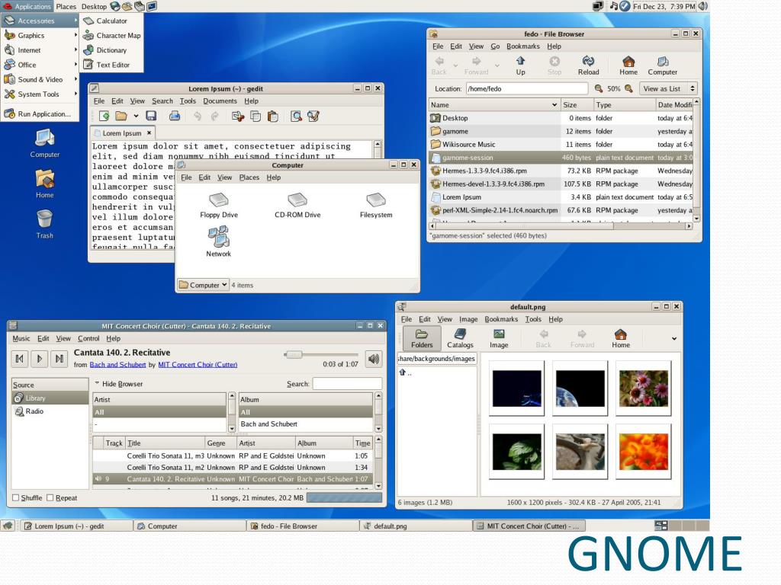Print the document from gedit toolbar
781x585 pixels.
[175, 117]
